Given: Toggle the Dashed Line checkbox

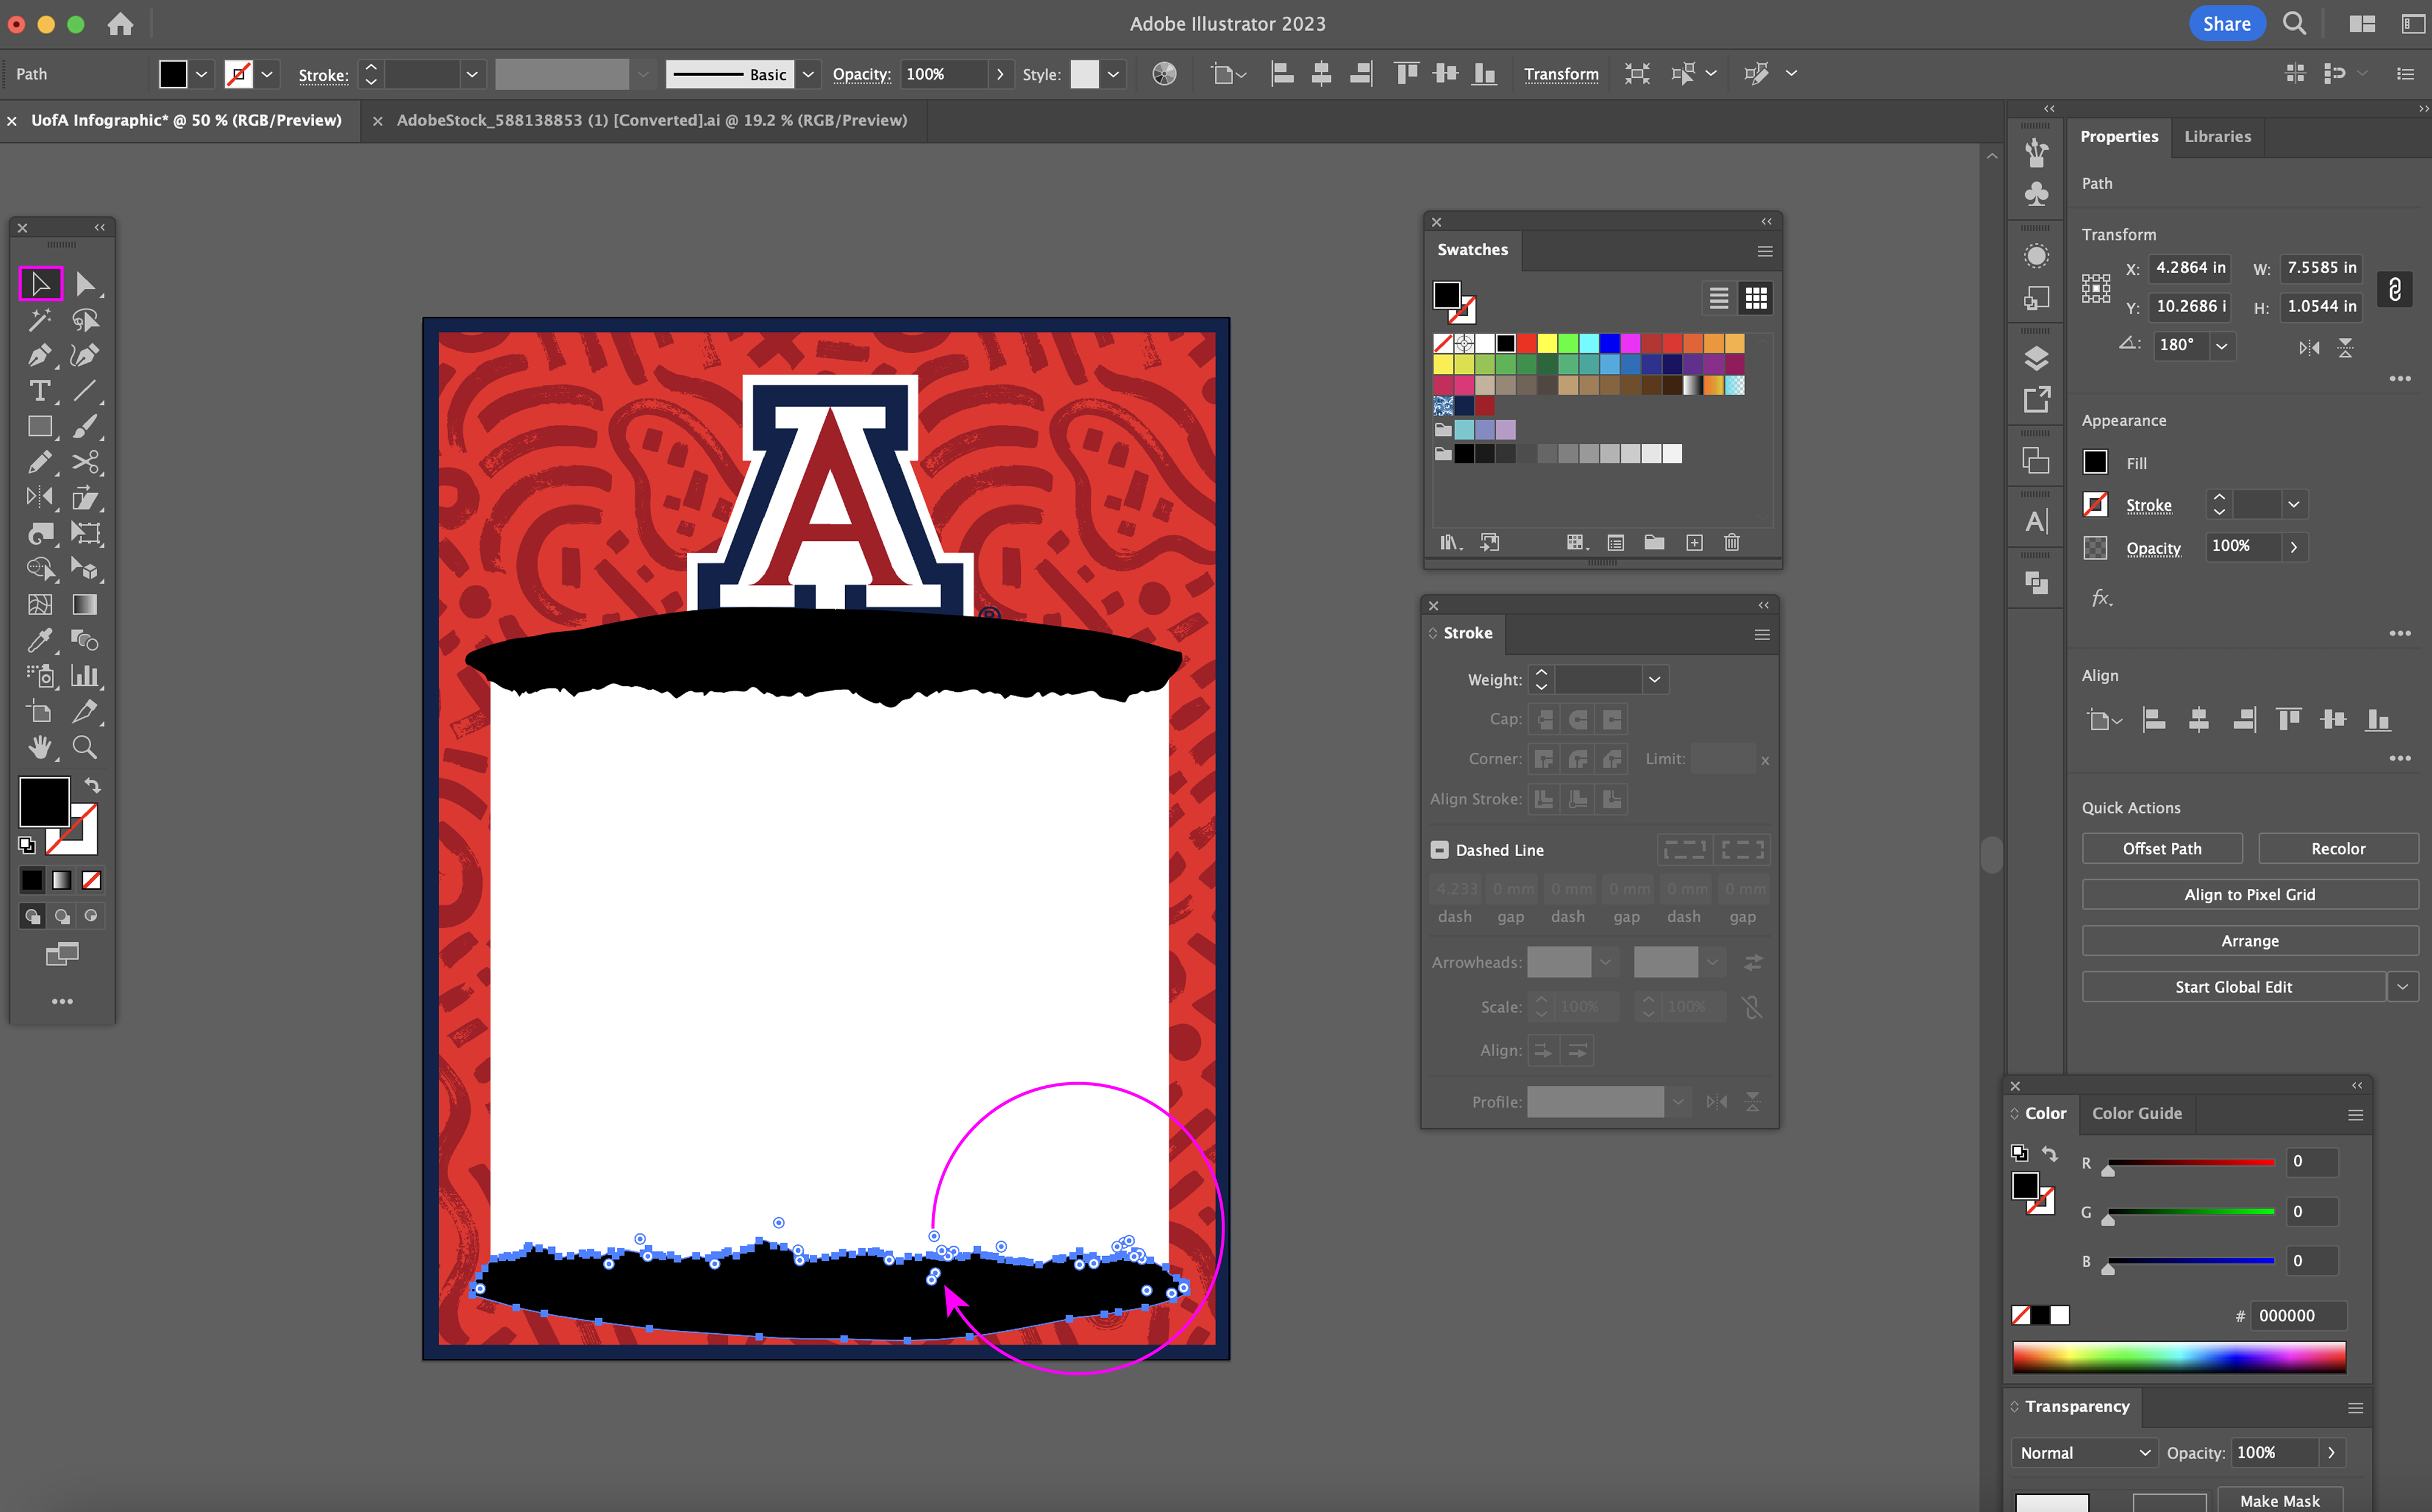Looking at the screenshot, I should click(1439, 850).
